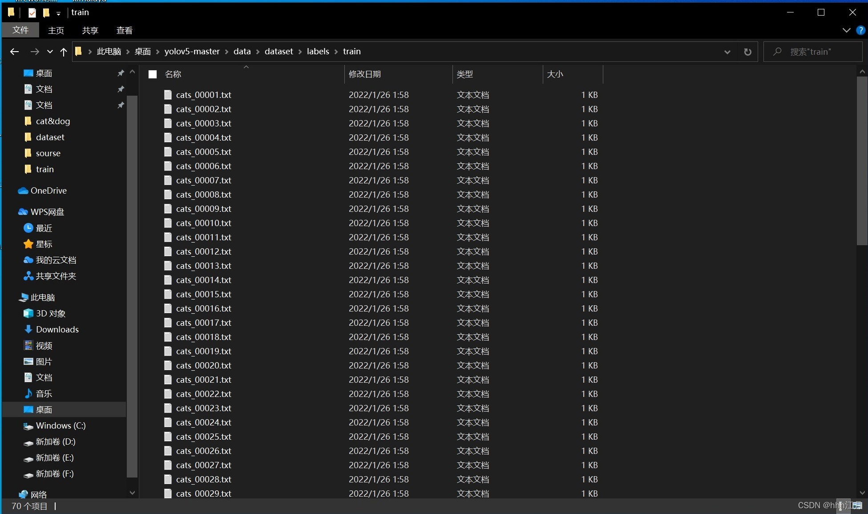Open the Windows (C:) drive
The image size is (868, 514).
(54, 425)
